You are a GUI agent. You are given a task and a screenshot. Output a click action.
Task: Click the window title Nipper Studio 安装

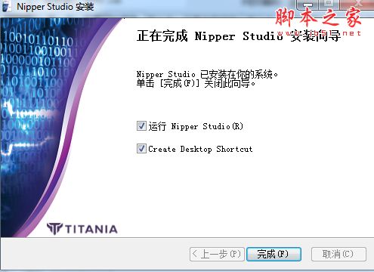tap(55, 7)
